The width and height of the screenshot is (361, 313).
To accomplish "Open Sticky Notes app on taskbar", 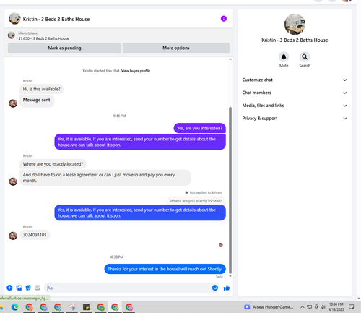I will (x=86, y=307).
